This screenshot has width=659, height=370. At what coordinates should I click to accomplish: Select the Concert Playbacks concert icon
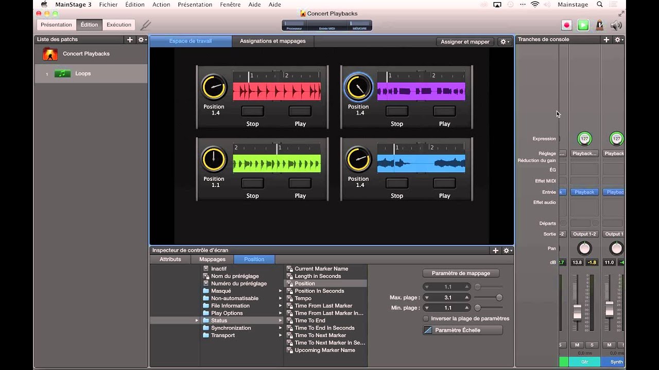50,54
